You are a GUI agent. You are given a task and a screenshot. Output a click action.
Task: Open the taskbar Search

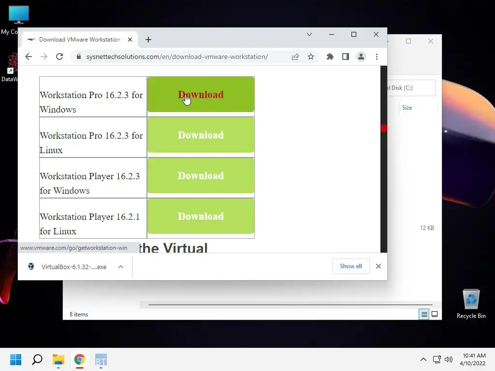[x=37, y=359]
